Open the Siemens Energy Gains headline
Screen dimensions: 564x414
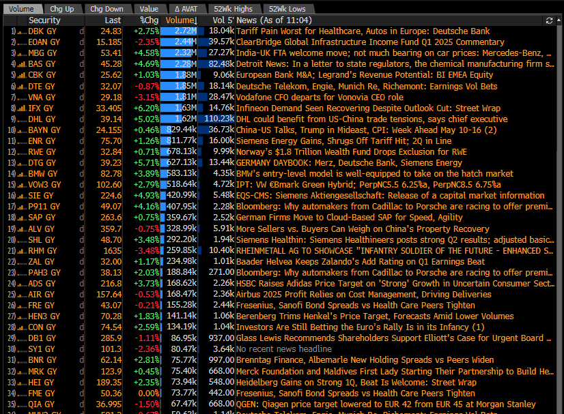pyautogui.click(x=344, y=141)
